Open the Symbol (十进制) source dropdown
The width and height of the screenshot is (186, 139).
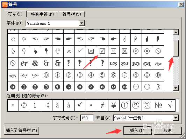coord(176,118)
